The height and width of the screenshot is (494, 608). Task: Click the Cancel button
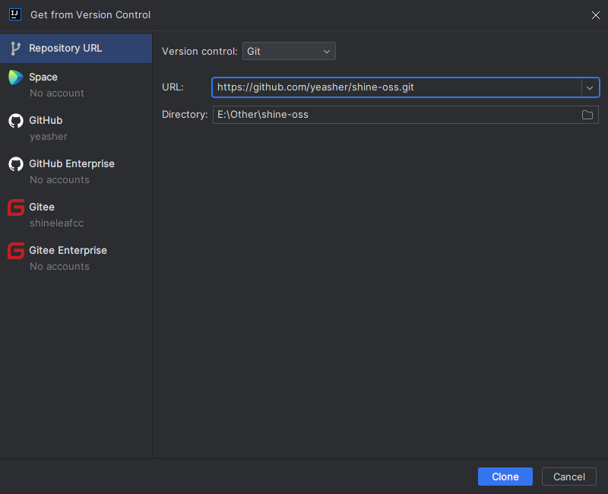pos(568,477)
